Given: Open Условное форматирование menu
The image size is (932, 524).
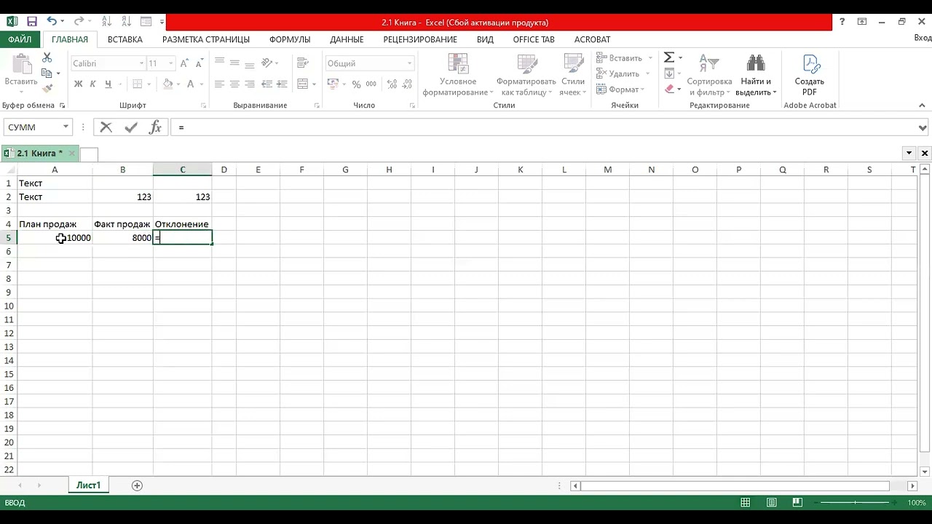Looking at the screenshot, I should 458,75.
